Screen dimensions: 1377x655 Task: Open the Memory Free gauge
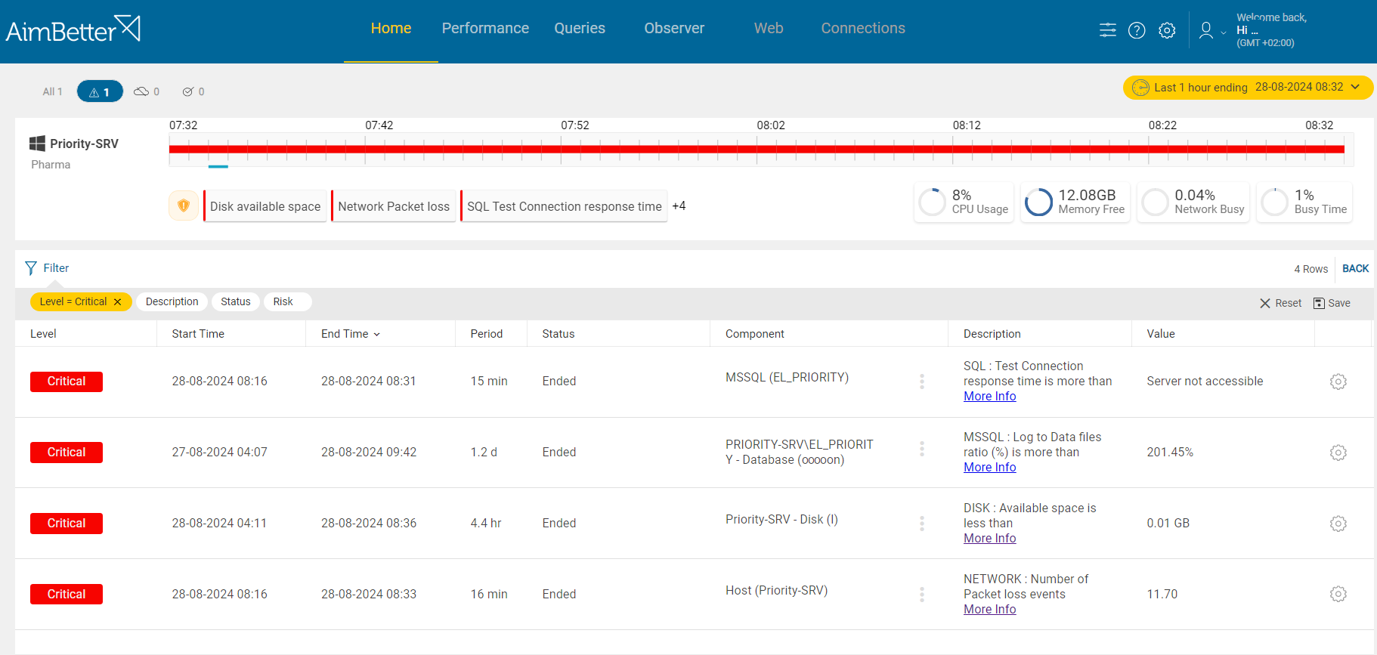click(1075, 202)
